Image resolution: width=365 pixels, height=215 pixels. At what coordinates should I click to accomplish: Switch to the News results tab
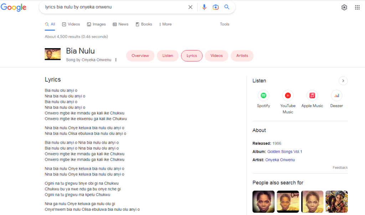pos(120,24)
